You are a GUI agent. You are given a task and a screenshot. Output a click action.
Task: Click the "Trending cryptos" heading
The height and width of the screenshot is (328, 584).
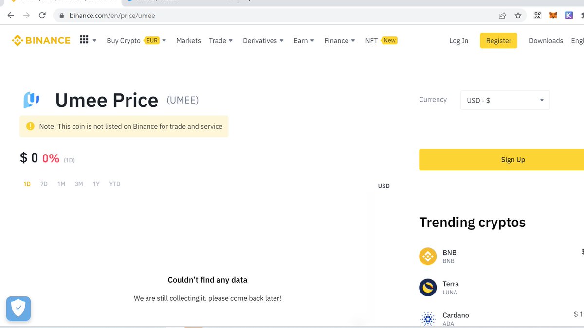(x=473, y=222)
